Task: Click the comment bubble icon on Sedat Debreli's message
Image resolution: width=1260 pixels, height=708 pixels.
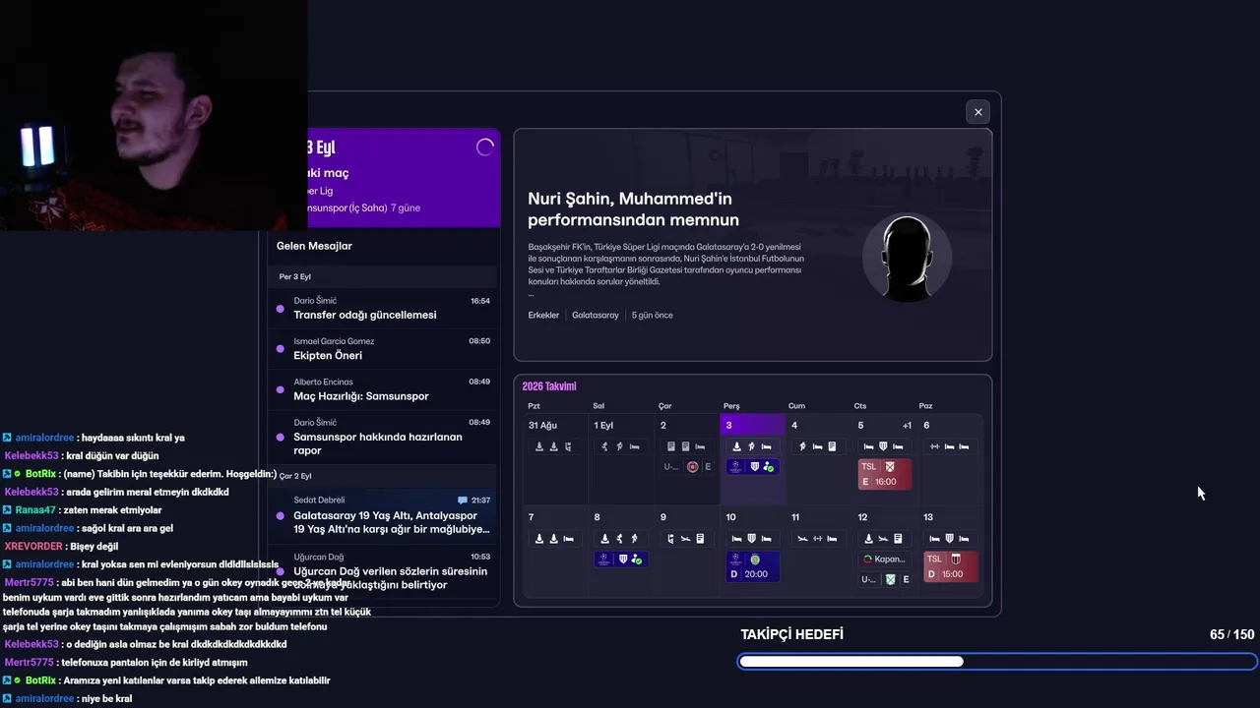Action: pos(462,501)
